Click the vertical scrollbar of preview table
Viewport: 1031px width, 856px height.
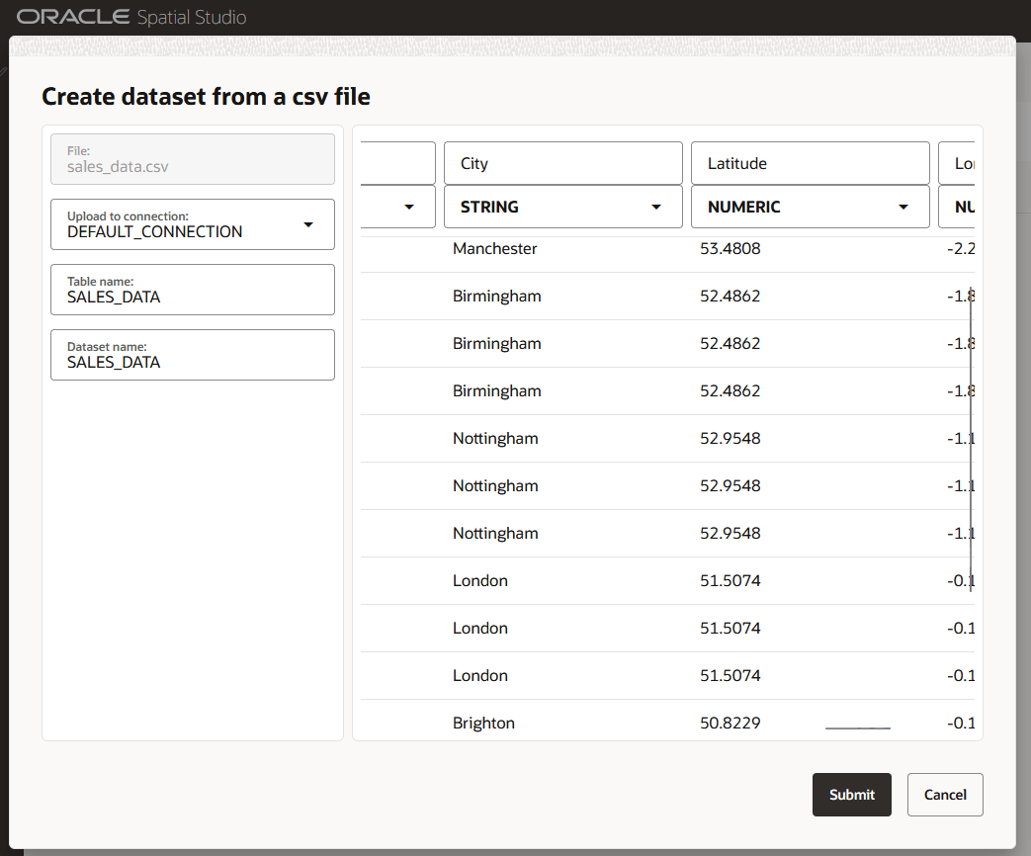coord(971,437)
